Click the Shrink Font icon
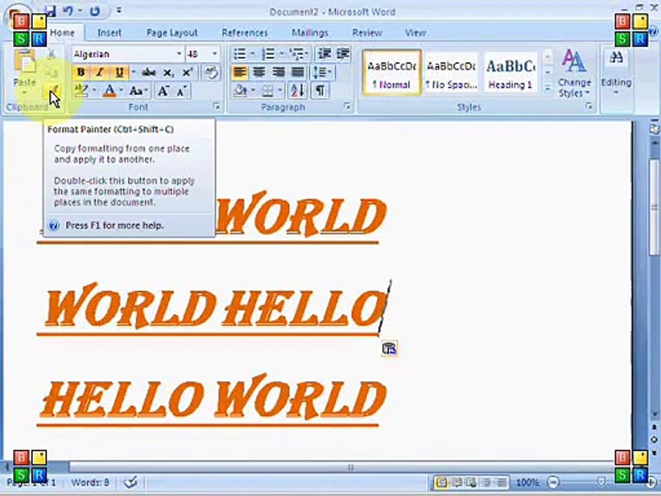661x496 pixels. [x=182, y=91]
